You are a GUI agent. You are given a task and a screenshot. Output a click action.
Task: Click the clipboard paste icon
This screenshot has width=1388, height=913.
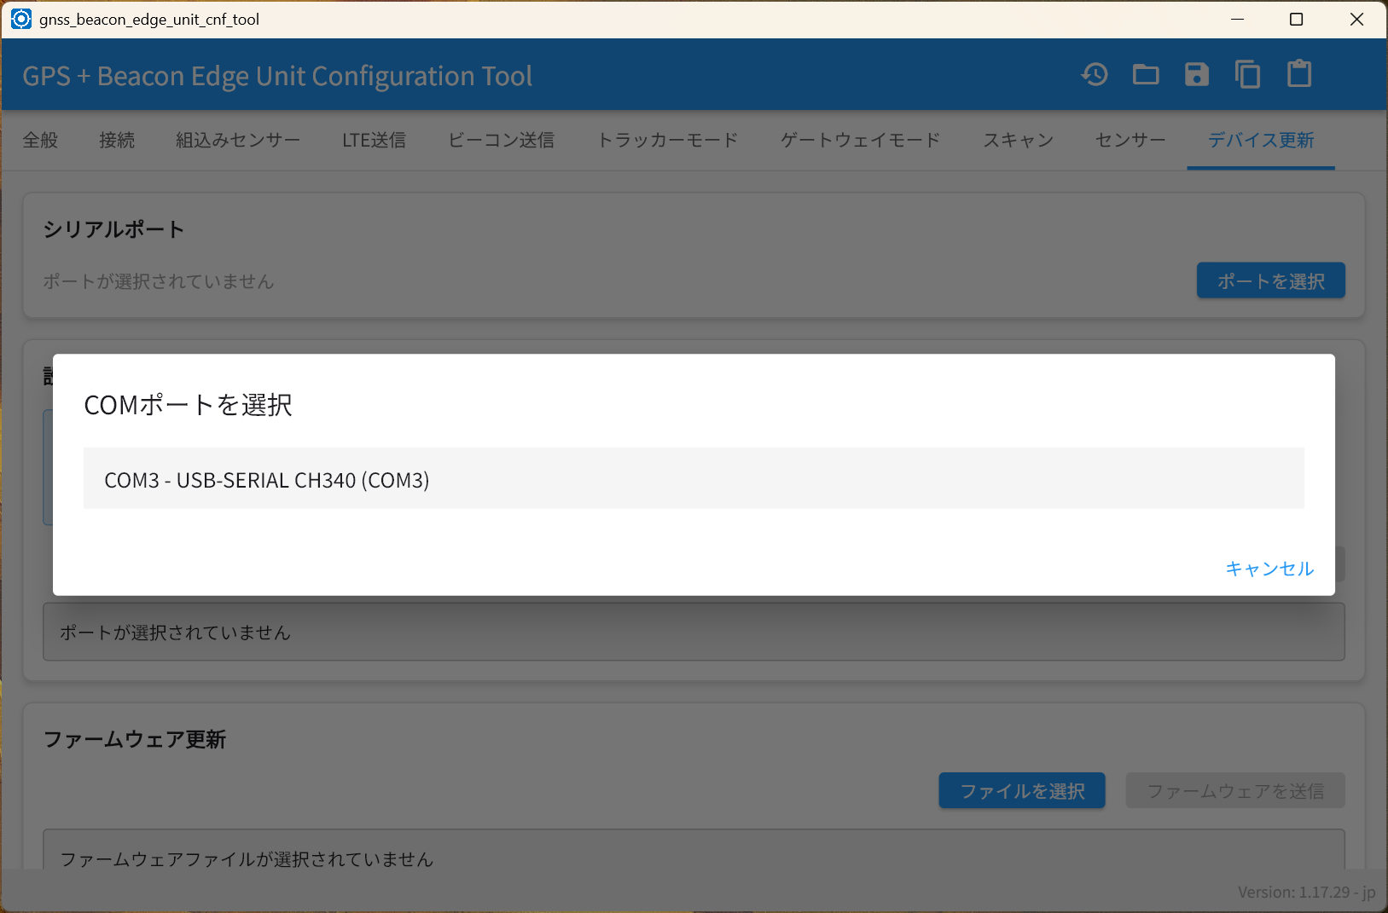(1299, 75)
